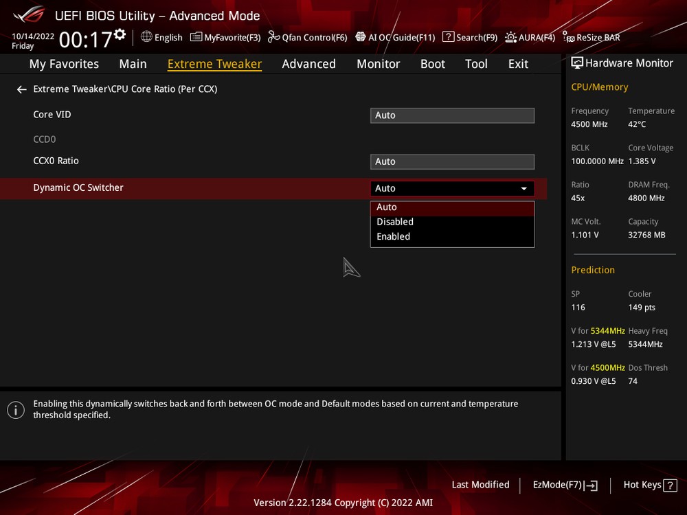Choose Auto option in the open dropdown list
Image resolution: width=687 pixels, height=515 pixels.
(x=387, y=207)
